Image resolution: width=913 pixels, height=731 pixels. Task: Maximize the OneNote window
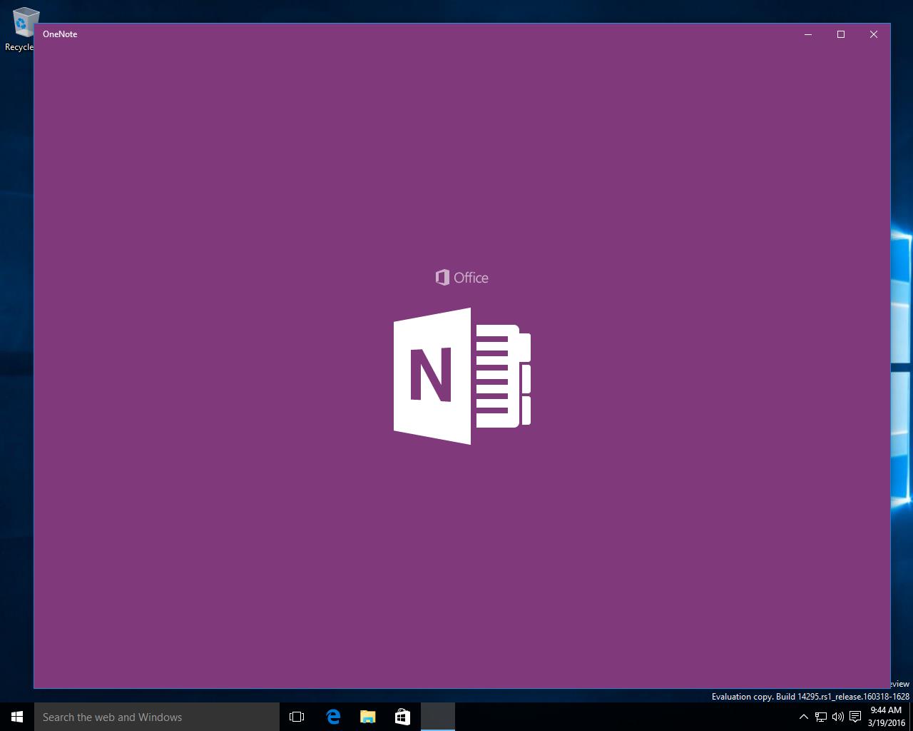(x=841, y=34)
